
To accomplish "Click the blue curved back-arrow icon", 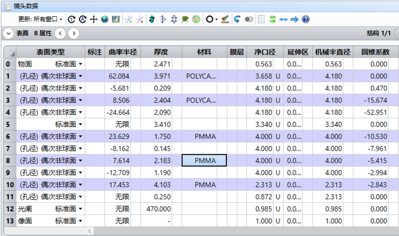I will point(237,19).
